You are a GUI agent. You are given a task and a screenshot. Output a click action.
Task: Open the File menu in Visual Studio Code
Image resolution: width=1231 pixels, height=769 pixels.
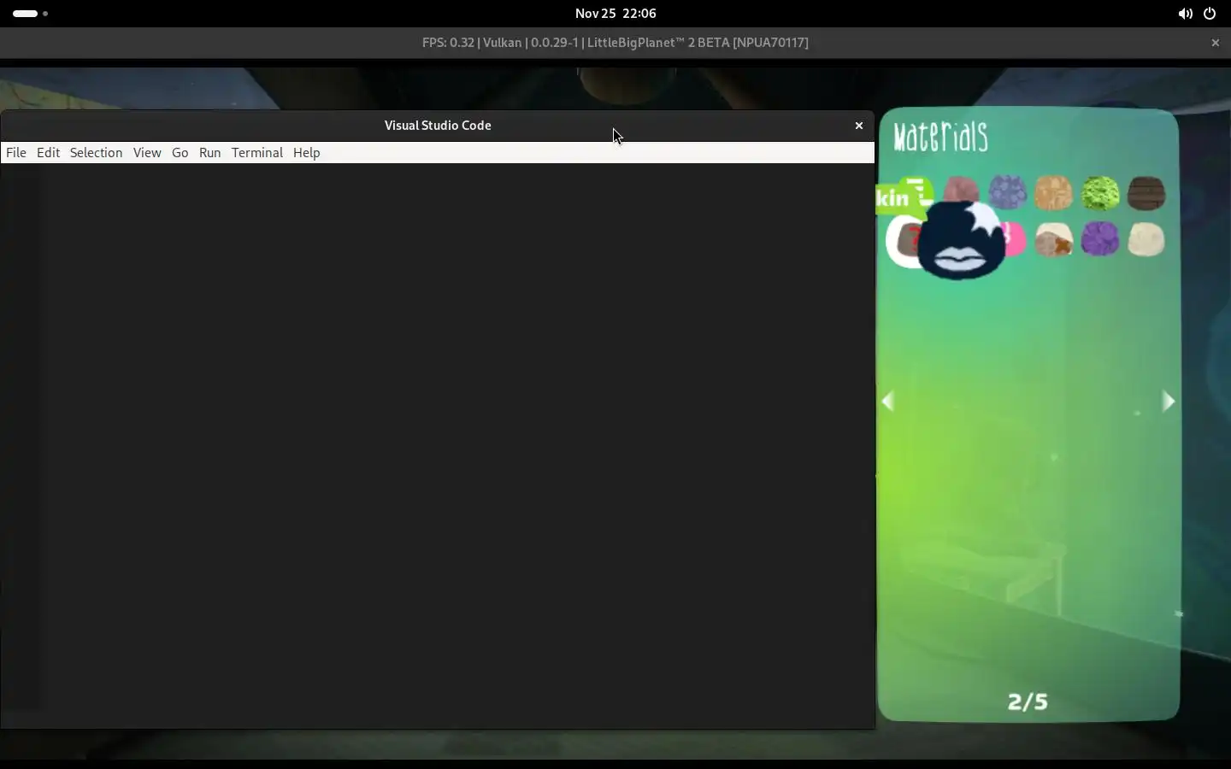point(16,153)
